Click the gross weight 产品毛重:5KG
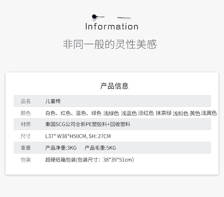This screenshot has width=224, height=197. [x=100, y=148]
